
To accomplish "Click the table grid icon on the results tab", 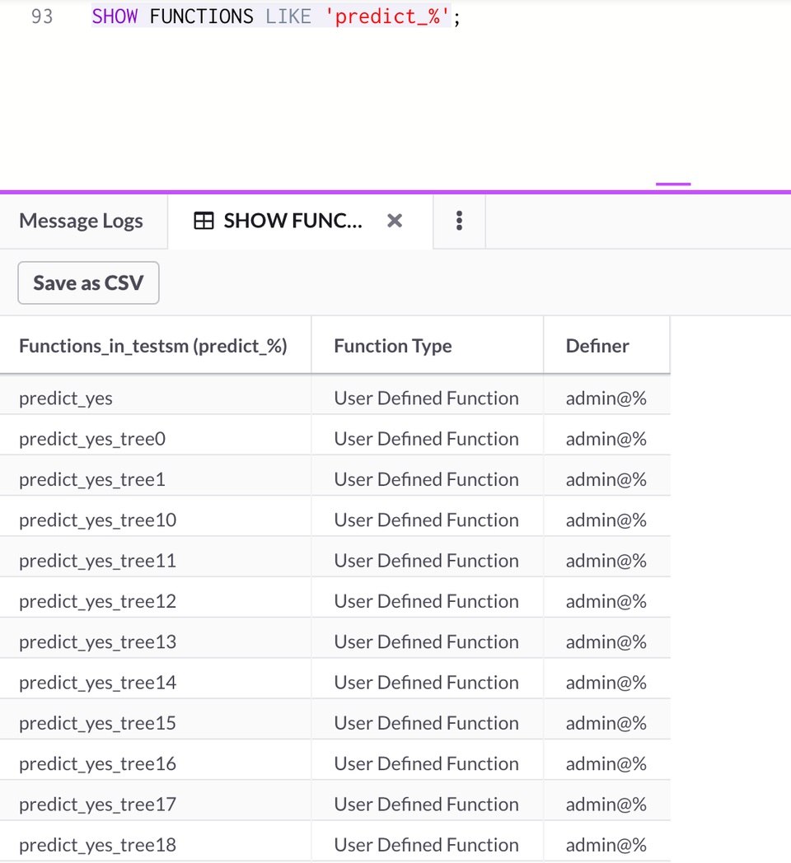I will tap(204, 220).
